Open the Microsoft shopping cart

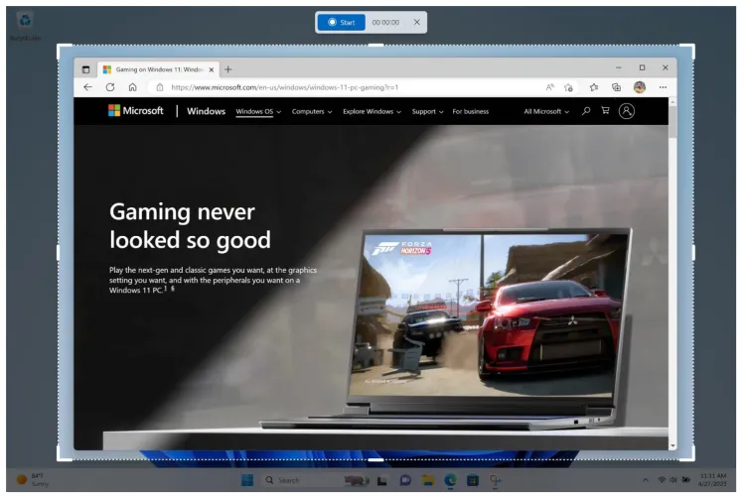[605, 111]
